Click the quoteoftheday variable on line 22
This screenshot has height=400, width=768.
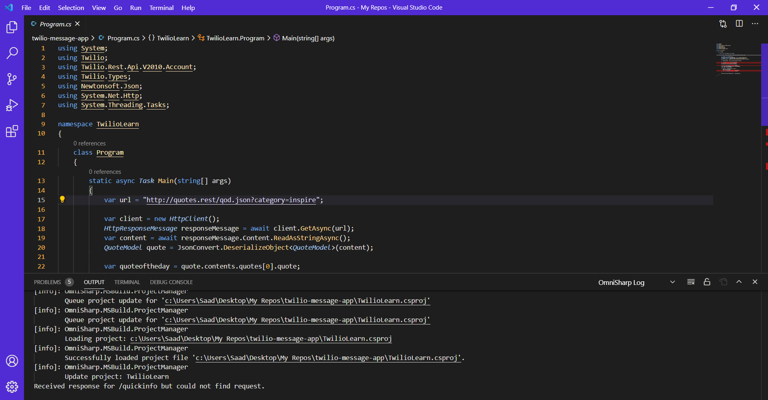[144, 267]
